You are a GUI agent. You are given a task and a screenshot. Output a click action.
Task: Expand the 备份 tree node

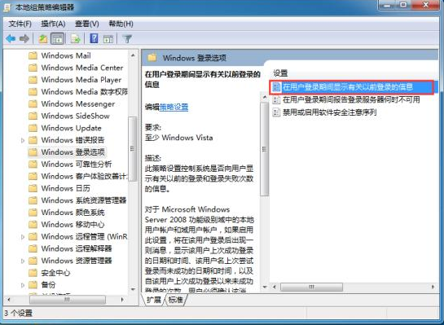coord(23,285)
